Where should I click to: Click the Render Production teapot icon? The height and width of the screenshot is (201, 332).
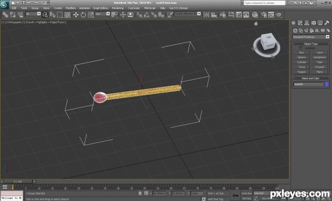tap(279, 14)
